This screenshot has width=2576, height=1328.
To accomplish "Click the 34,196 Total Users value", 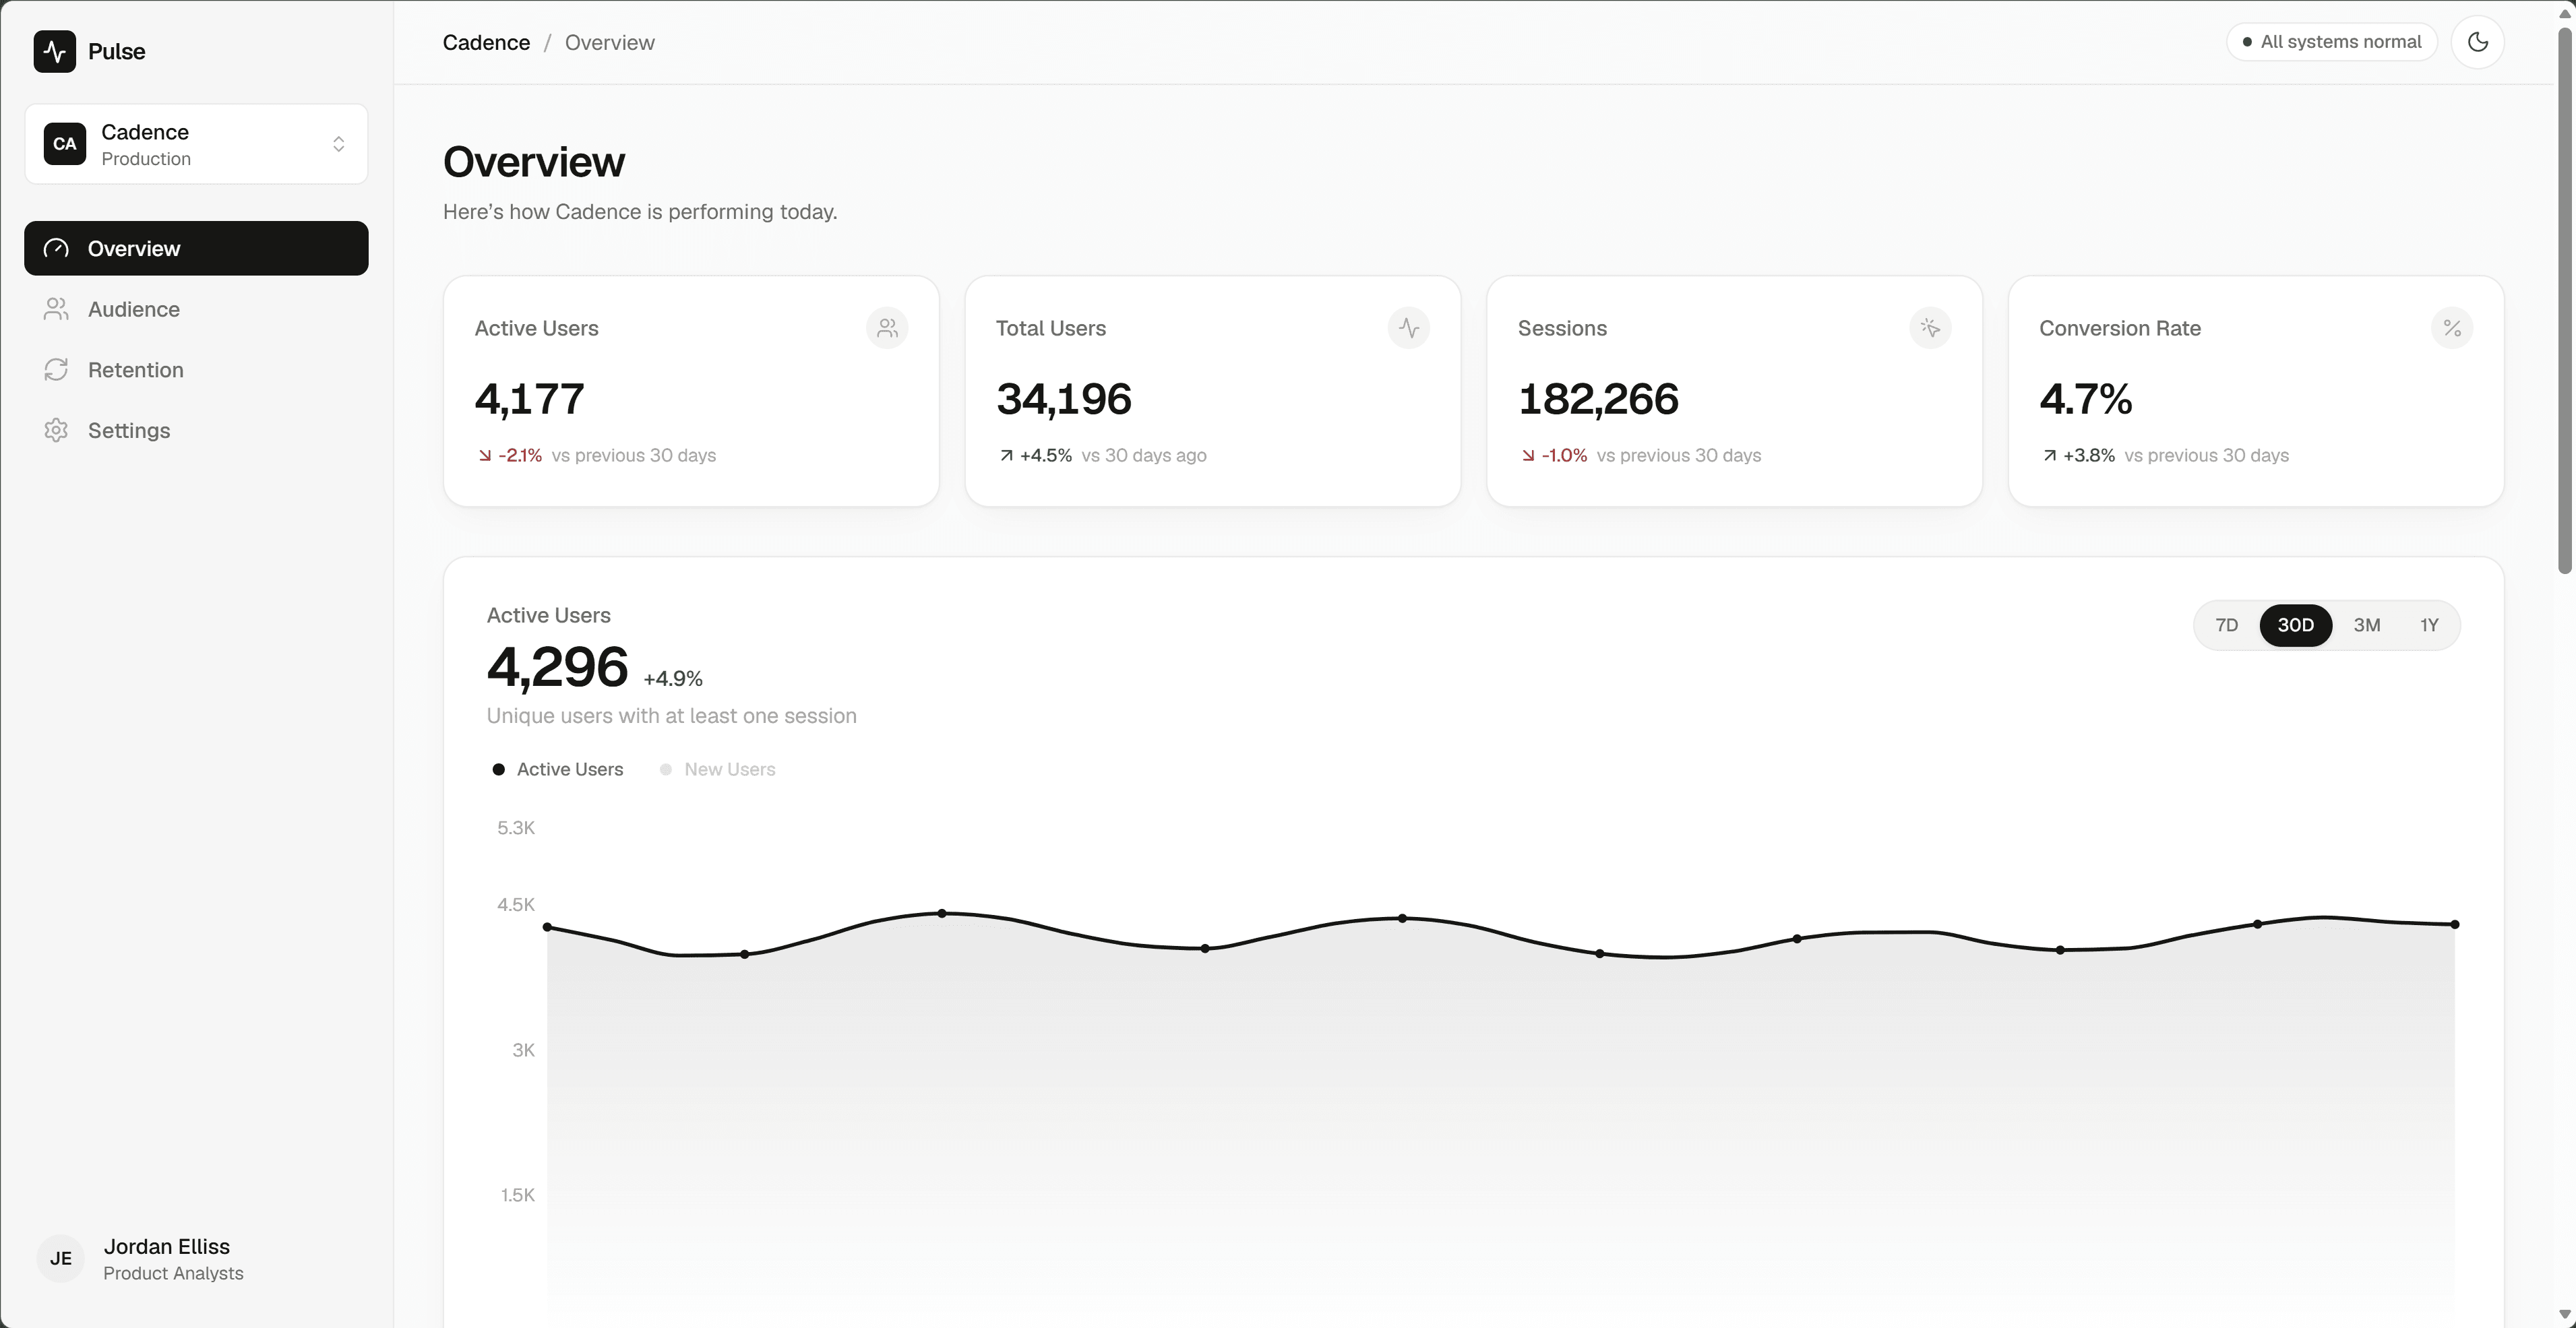I will [x=1063, y=399].
